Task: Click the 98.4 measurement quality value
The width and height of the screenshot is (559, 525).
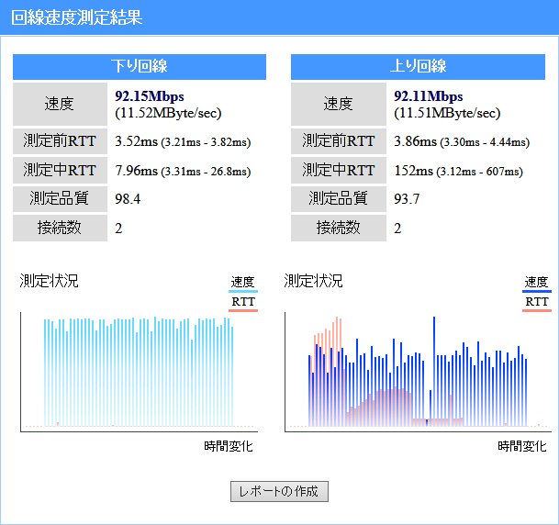Action: click(x=128, y=199)
